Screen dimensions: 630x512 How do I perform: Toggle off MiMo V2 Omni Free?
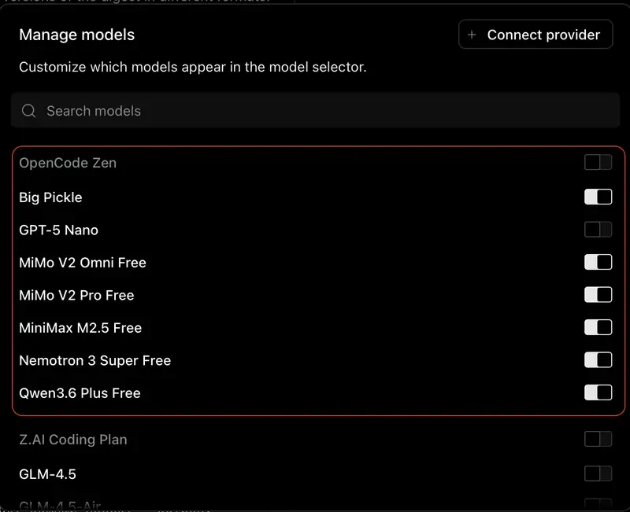(x=598, y=262)
